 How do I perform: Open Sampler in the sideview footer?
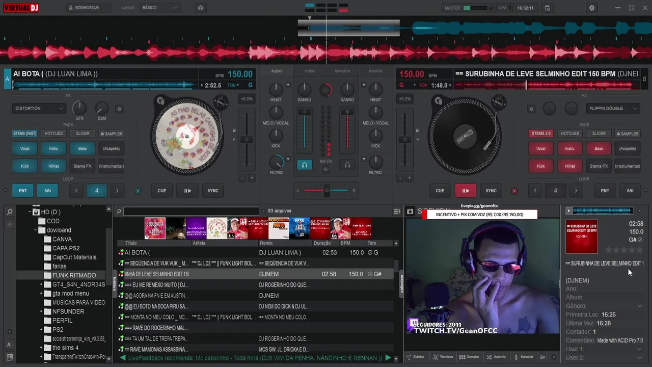[469, 357]
